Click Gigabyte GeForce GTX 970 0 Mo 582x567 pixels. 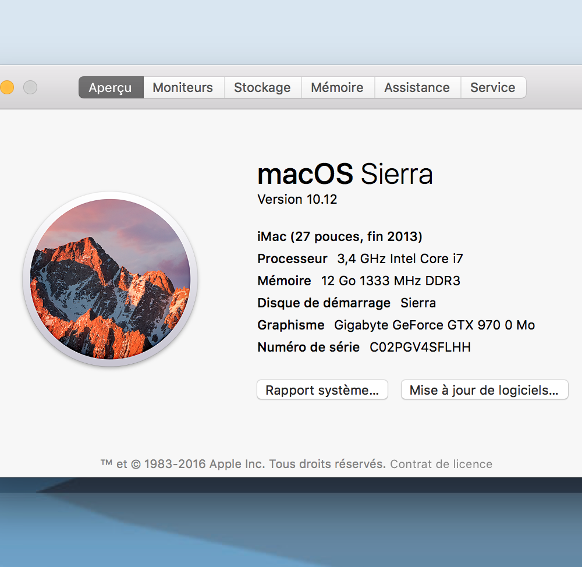tap(434, 325)
